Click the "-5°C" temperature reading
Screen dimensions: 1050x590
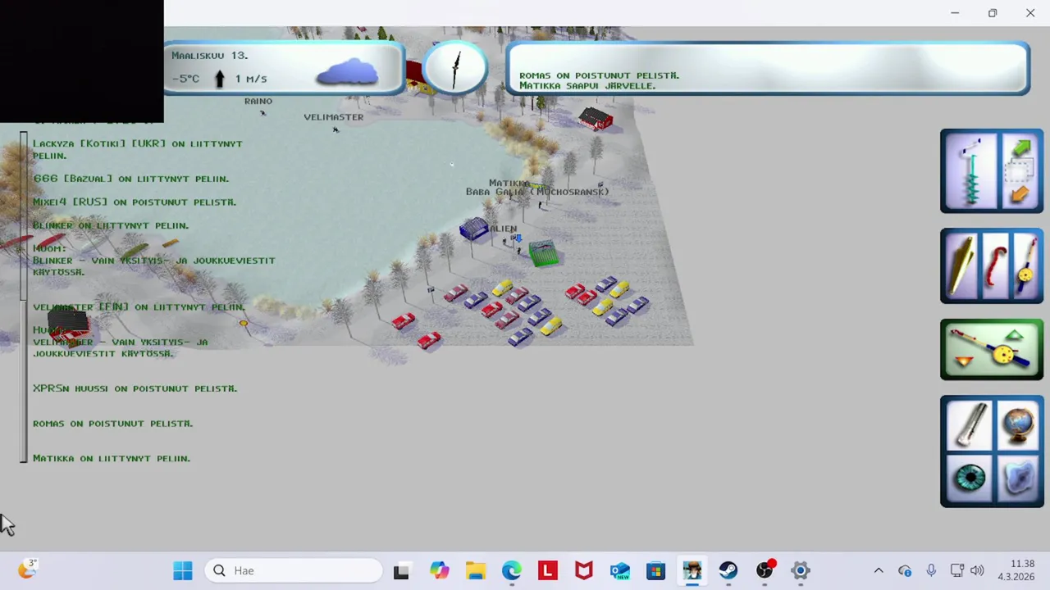(x=186, y=79)
